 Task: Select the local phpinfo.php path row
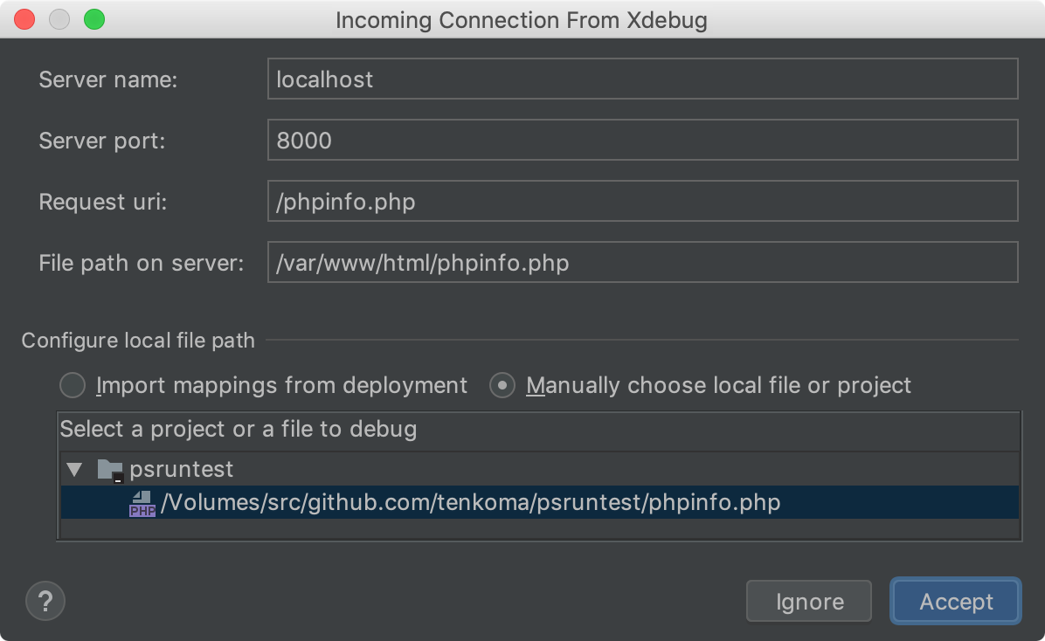470,503
